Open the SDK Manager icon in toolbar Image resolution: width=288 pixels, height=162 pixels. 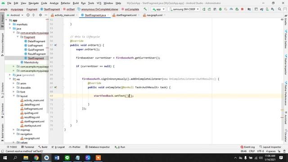(x=273, y=9)
